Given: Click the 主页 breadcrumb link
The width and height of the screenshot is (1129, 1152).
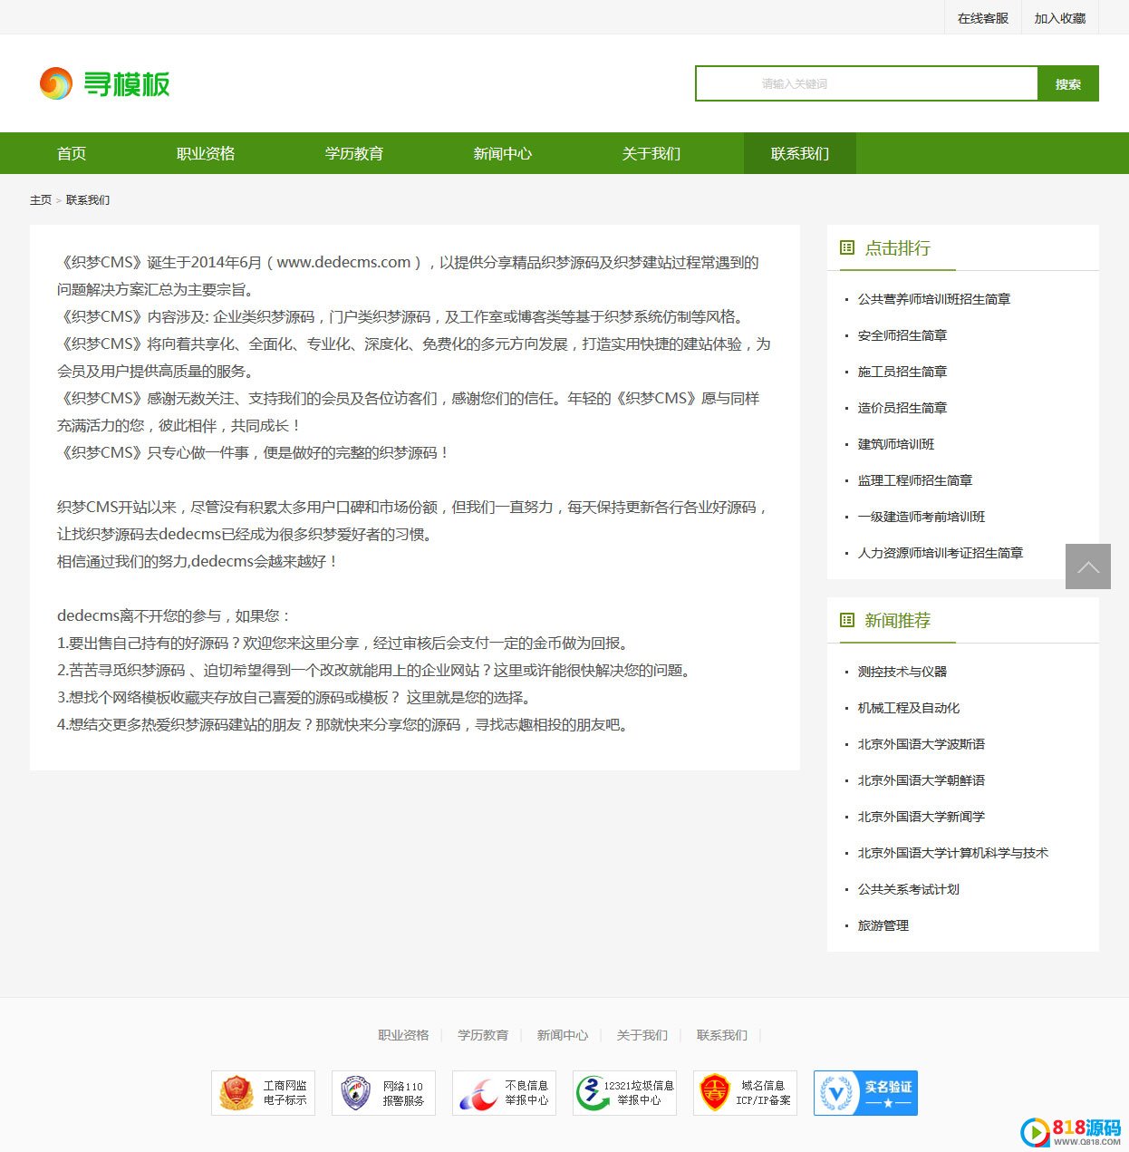Looking at the screenshot, I should (41, 200).
